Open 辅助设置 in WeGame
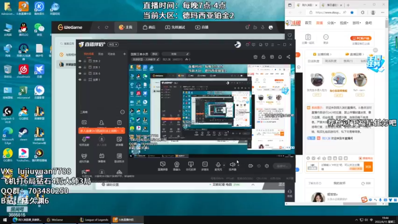This screenshot has height=224, width=398. [x=110, y=185]
